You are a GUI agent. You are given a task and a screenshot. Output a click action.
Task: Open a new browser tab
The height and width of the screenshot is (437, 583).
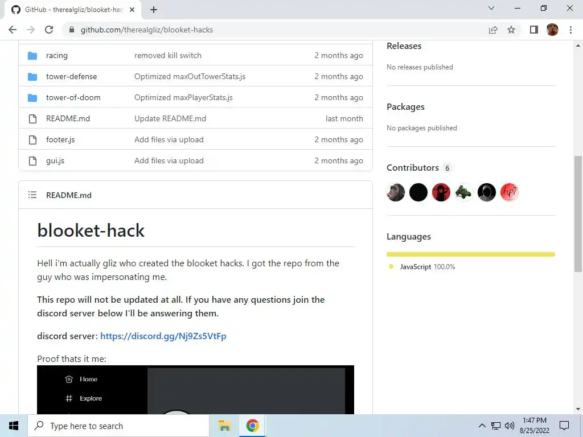pyautogui.click(x=154, y=10)
